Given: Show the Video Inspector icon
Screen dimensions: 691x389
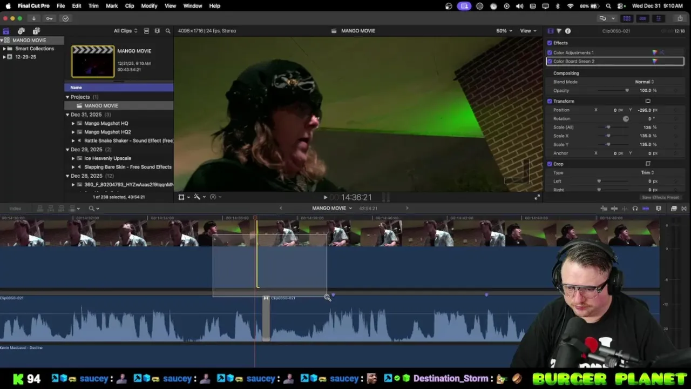Looking at the screenshot, I should coord(550,31).
